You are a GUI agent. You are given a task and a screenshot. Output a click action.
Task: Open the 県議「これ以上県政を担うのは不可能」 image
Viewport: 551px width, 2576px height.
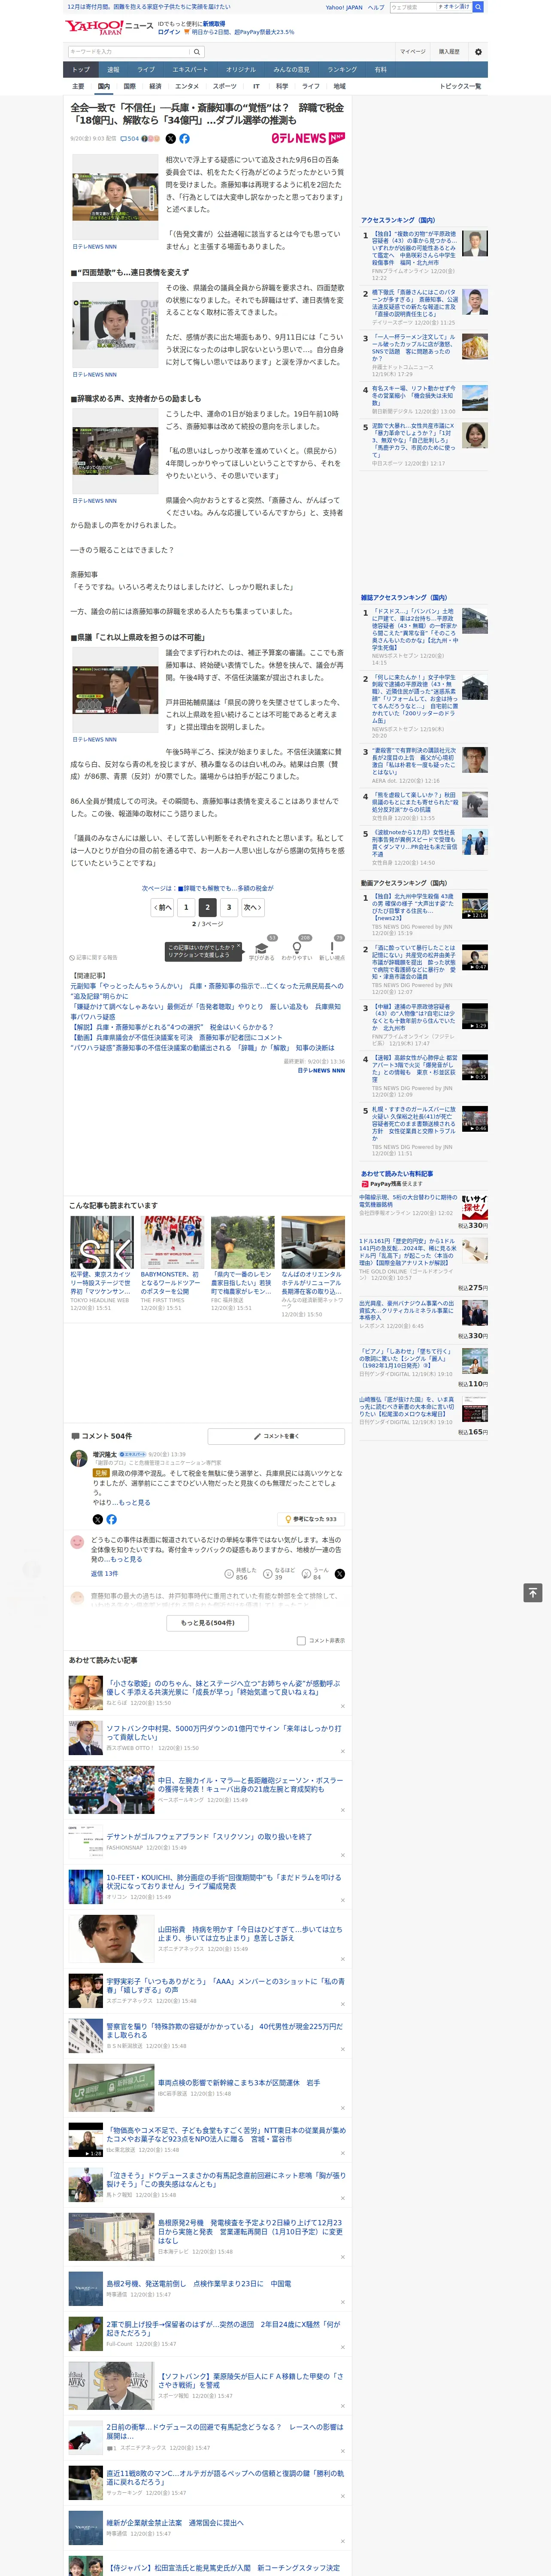pyautogui.click(x=116, y=690)
